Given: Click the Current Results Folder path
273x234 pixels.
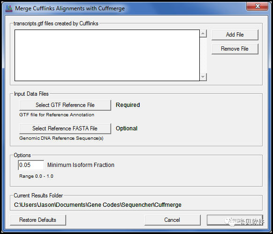Looking at the screenshot, I should click(98, 205).
